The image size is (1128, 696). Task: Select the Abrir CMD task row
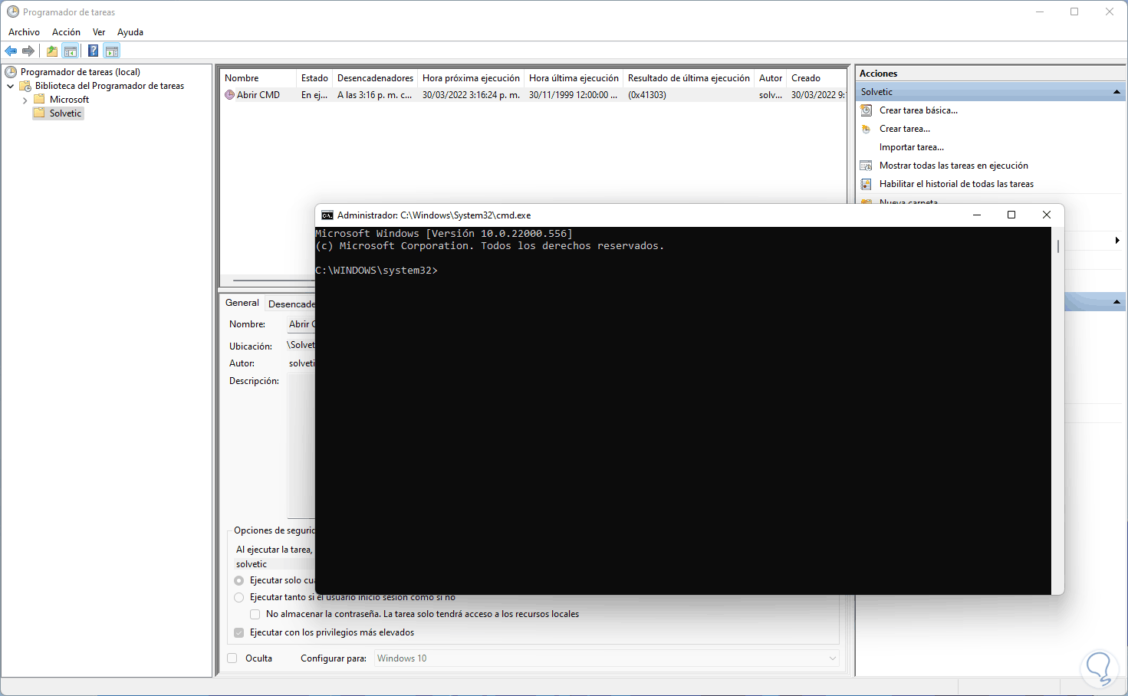pyautogui.click(x=534, y=95)
